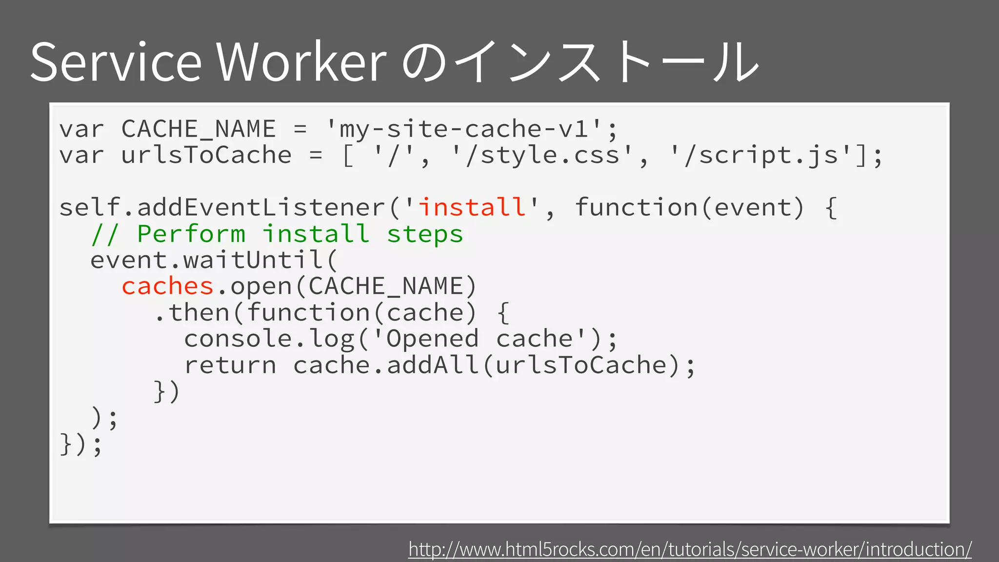Screen dimensions: 999x562
Task: Click the 'event.waitUntil(' line
Action: (214, 260)
